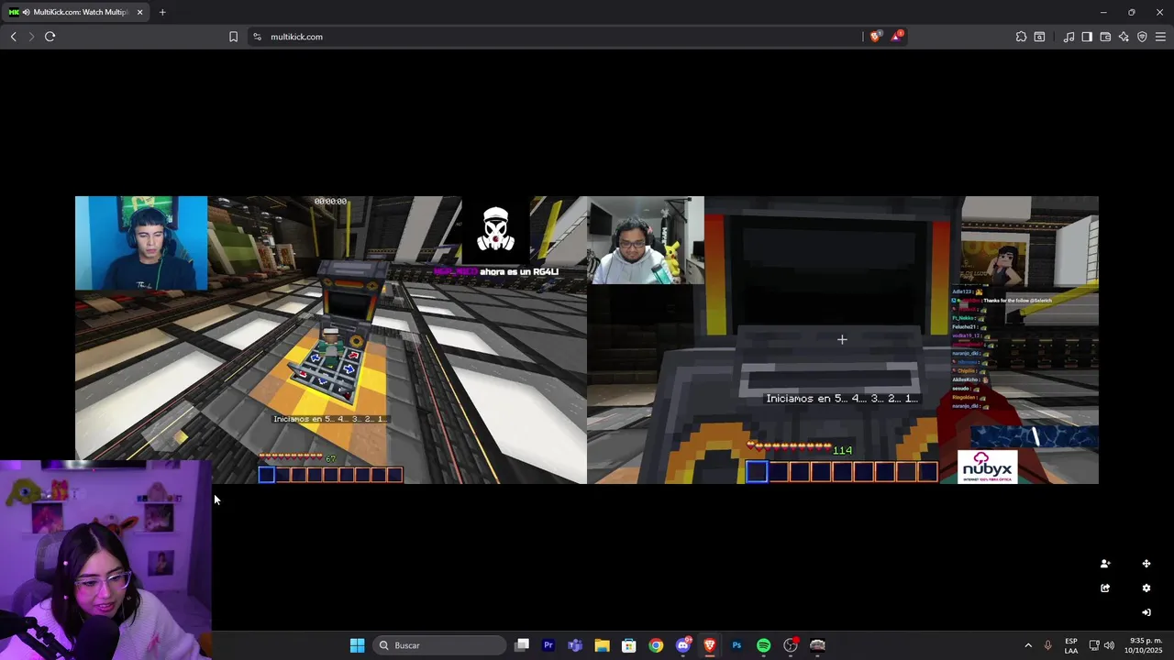This screenshot has width=1174, height=660.
Task: Open Discord from the taskbar
Action: click(683, 645)
